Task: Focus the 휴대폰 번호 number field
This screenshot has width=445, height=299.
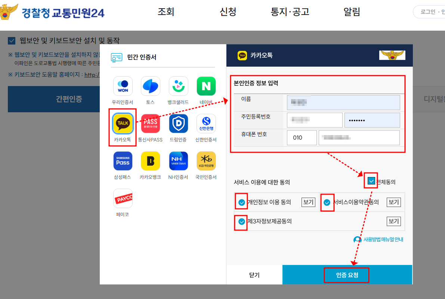Action: pos(359,138)
